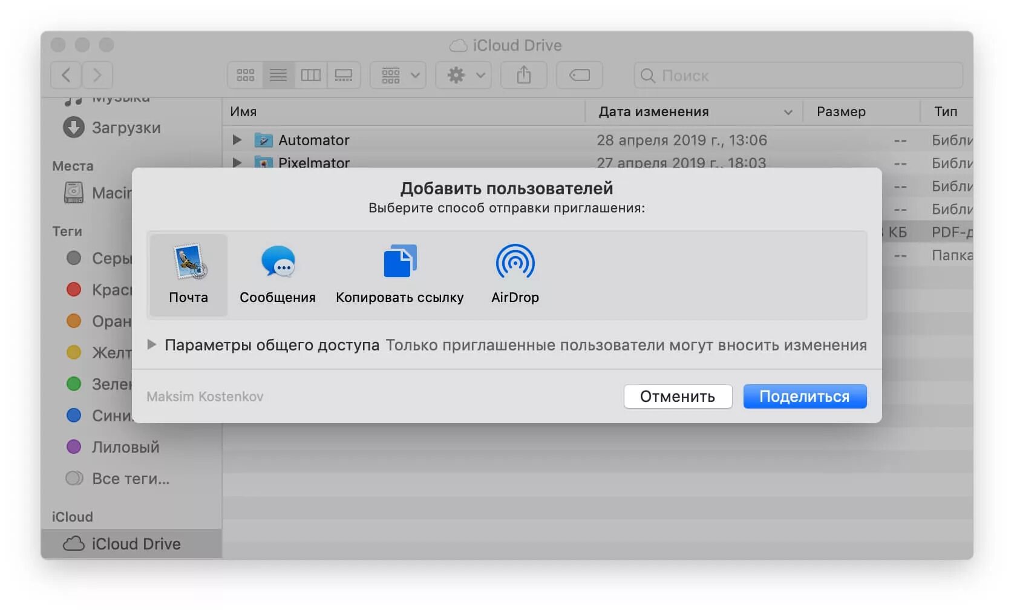Click the Отменить button
The height and width of the screenshot is (610, 1014).
678,396
